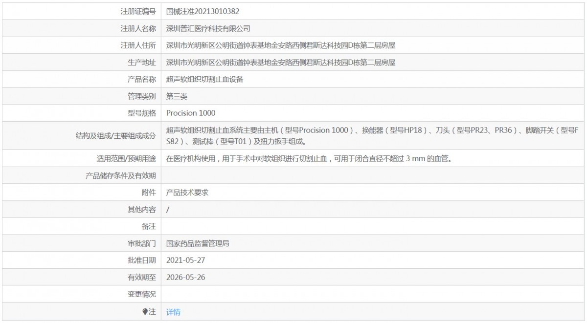Click the 附件 label
The height and width of the screenshot is (323, 587).
click(149, 193)
